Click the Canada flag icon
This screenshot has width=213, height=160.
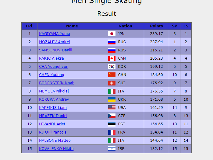[x=112, y=58]
